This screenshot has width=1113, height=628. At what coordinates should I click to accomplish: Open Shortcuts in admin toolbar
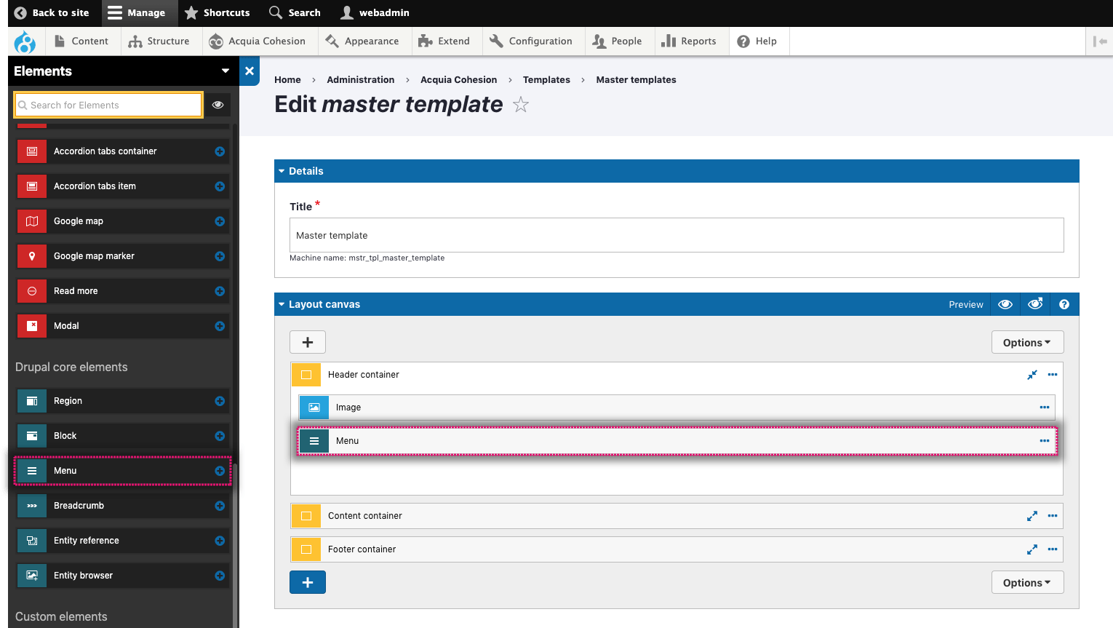pos(218,13)
